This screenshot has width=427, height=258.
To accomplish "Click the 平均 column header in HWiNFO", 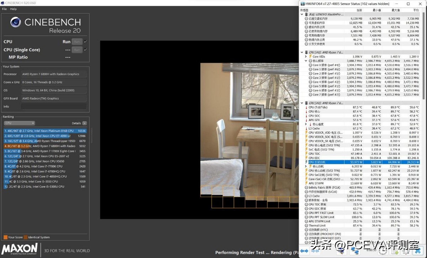I will pyautogui.click(x=416, y=10).
